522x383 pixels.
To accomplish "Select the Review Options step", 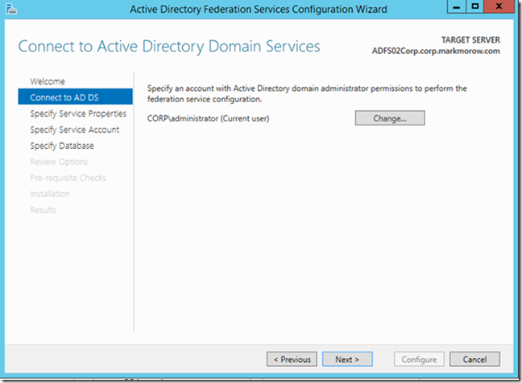I will pyautogui.click(x=59, y=162).
